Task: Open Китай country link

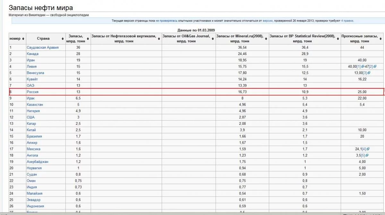Action: [31, 130]
